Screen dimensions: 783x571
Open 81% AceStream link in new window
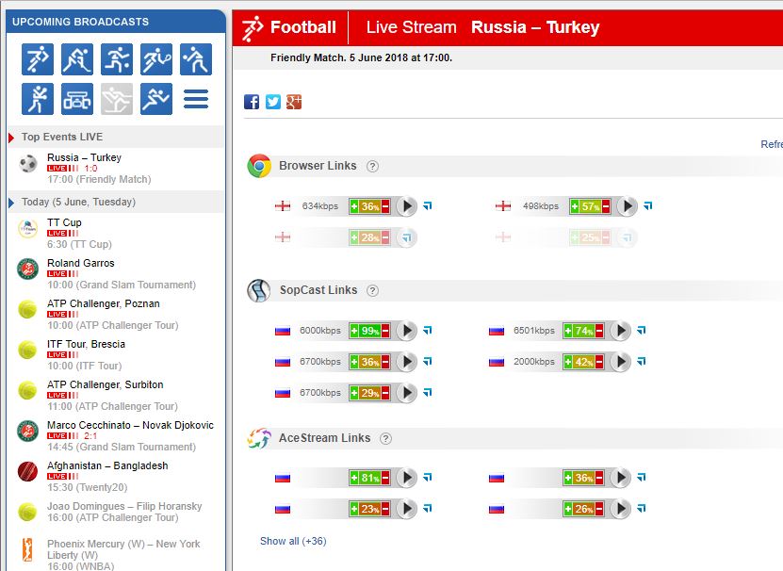tap(428, 477)
